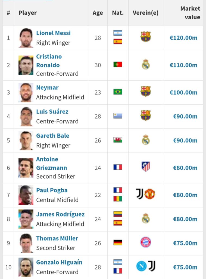This screenshot has height=279, width=206.
Task: Click the Atlético Madrid crest in Griezmann's row
Action: (x=146, y=166)
